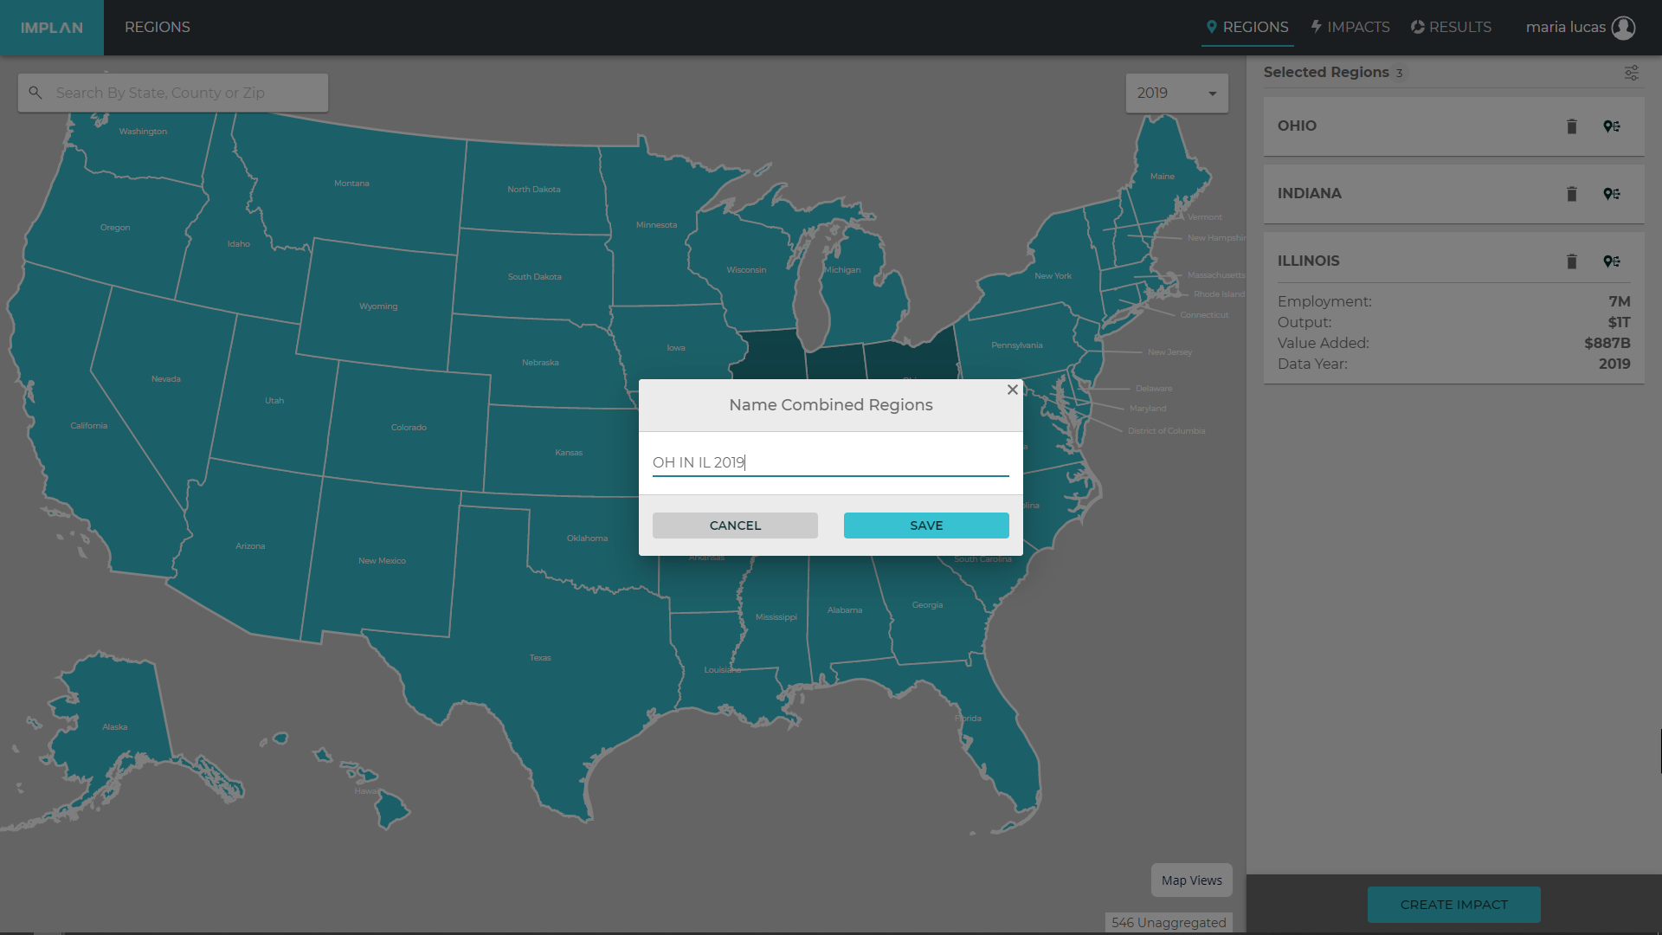The width and height of the screenshot is (1662, 935).
Task: Click Georgia on the map
Action: coord(927,605)
